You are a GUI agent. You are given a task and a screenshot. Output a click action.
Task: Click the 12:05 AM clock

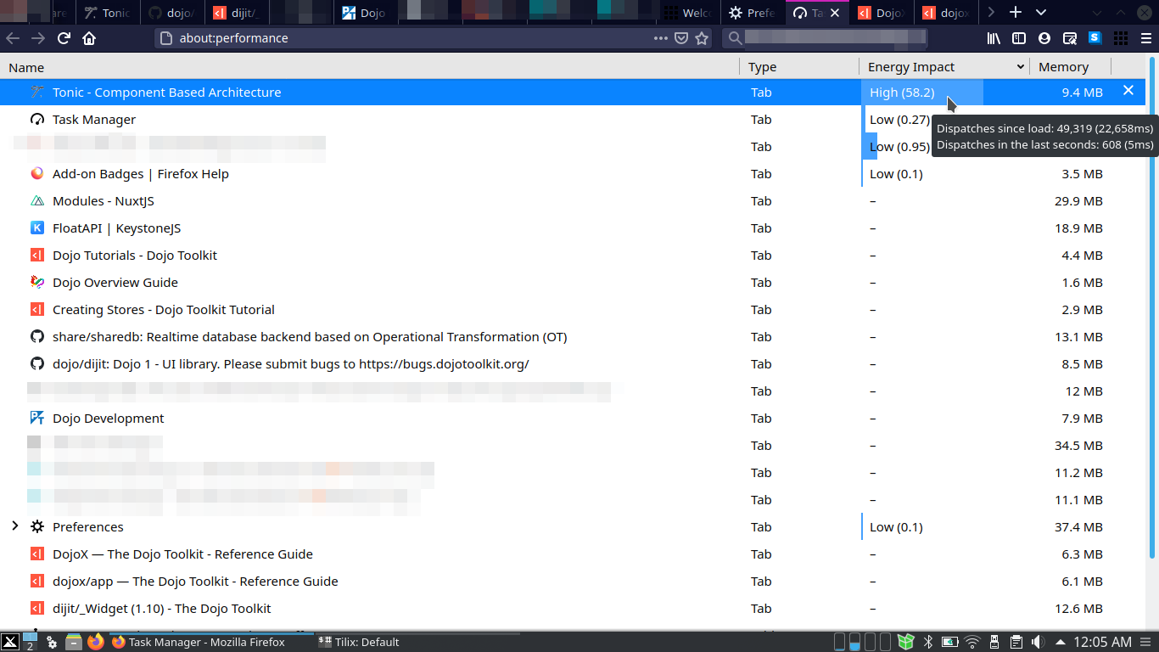[x=1102, y=642]
